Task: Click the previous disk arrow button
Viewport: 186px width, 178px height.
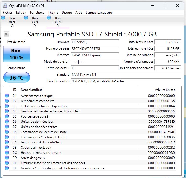Action: 6,34
